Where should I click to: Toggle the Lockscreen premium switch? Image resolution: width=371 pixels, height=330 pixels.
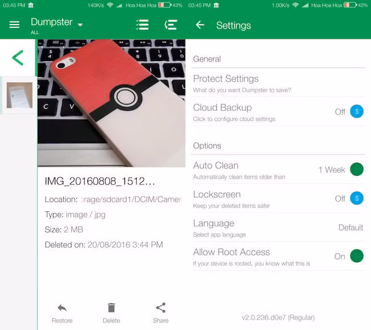356,198
